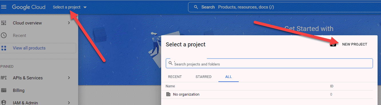381x105 pixels.
Task: Click the IAM & Admin shield icon
Action: (x=4, y=102)
